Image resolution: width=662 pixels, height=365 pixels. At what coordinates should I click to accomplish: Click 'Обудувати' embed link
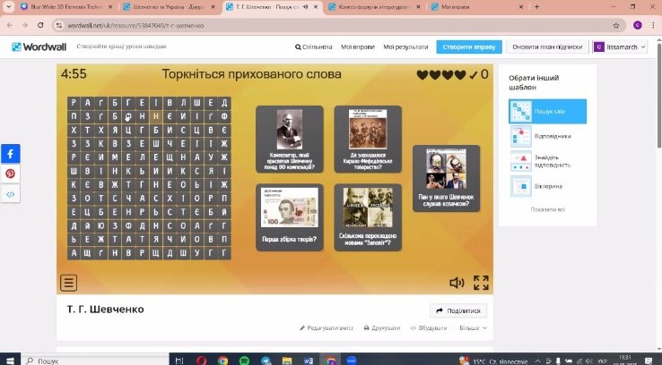coord(429,327)
